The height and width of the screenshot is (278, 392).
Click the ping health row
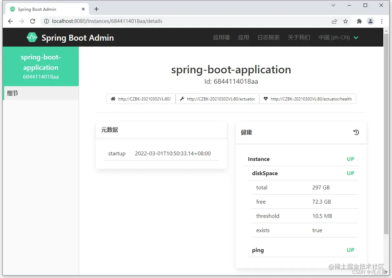303,250
